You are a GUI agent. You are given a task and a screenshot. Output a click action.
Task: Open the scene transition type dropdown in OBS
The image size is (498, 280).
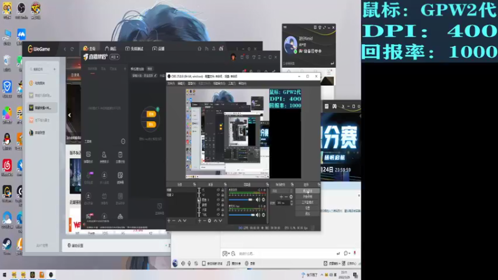click(282, 191)
